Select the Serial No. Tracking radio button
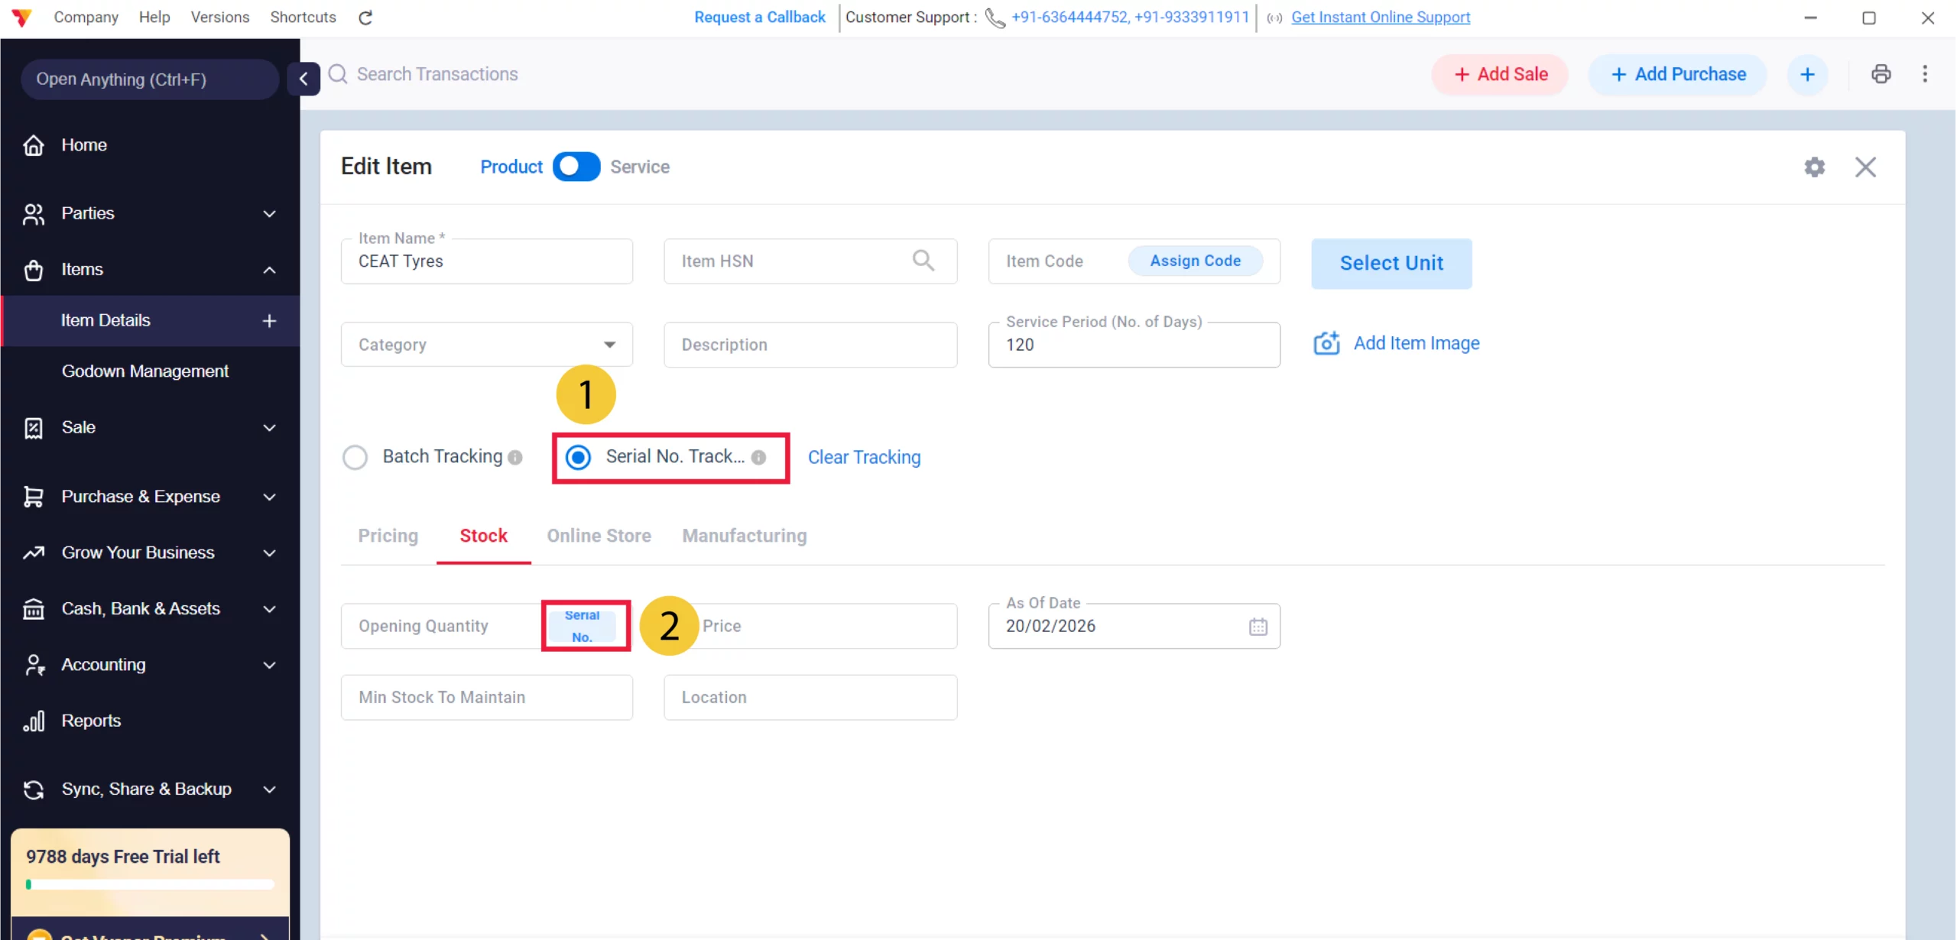Image resolution: width=1957 pixels, height=940 pixels. click(578, 457)
